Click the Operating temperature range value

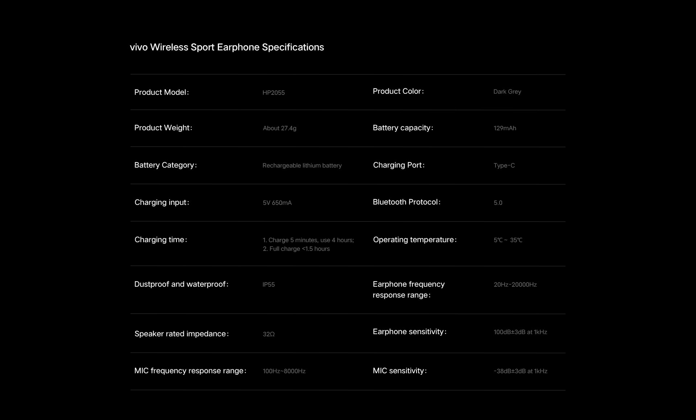tap(508, 240)
